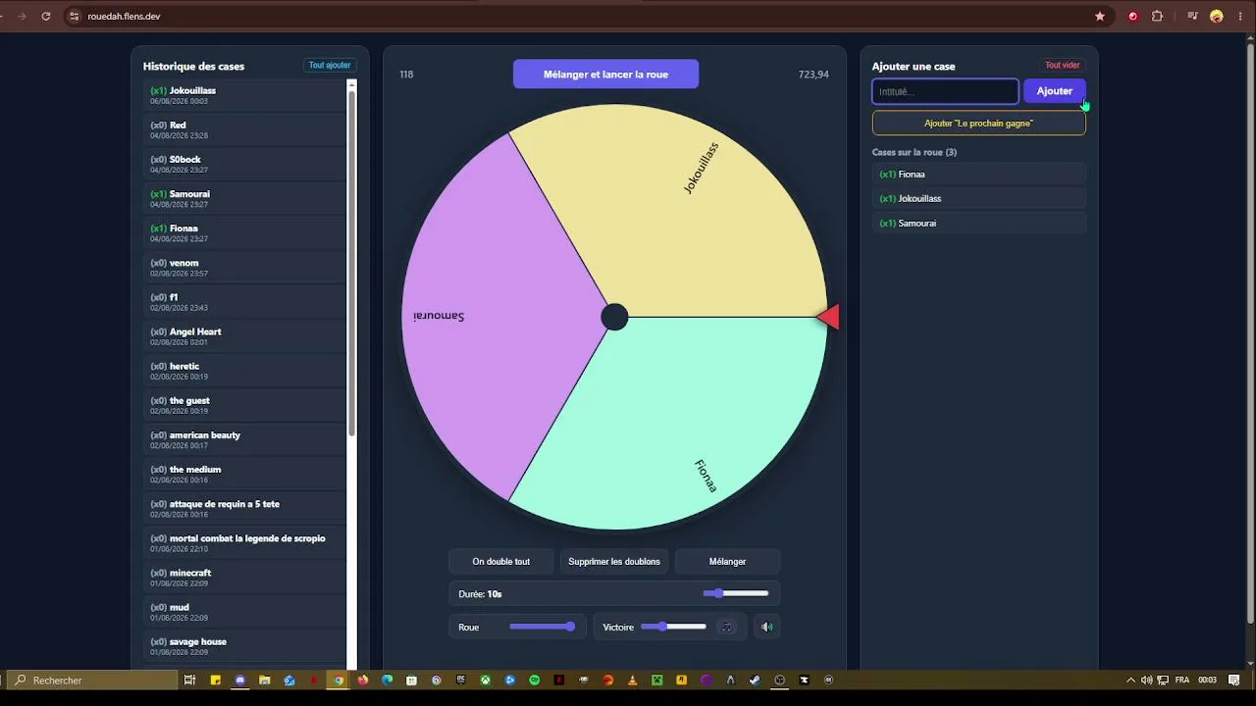Viewport: 1256px width, 706px height.
Task: Click history entry "Samourai"
Action: (x=244, y=198)
